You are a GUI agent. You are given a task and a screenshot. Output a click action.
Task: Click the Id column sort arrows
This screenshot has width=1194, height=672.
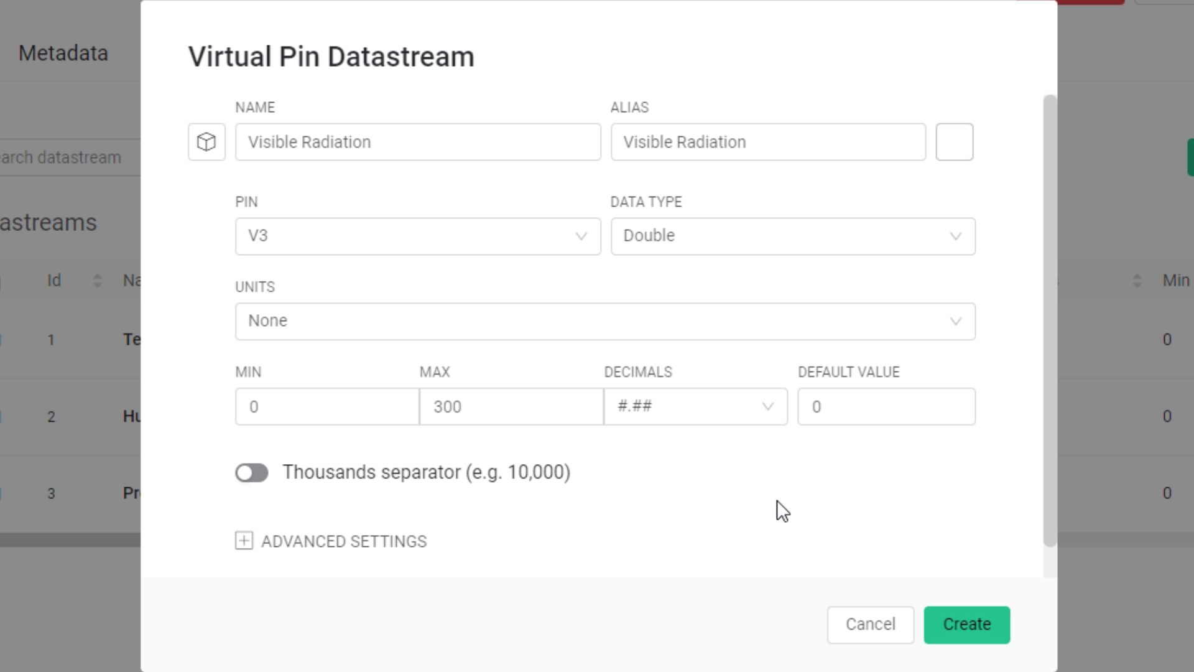tap(97, 281)
